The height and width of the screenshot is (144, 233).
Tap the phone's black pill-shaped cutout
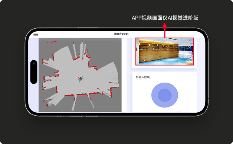(34, 72)
